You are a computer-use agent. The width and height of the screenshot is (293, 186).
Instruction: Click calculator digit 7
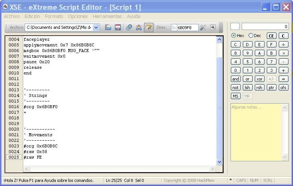(x=271, y=62)
